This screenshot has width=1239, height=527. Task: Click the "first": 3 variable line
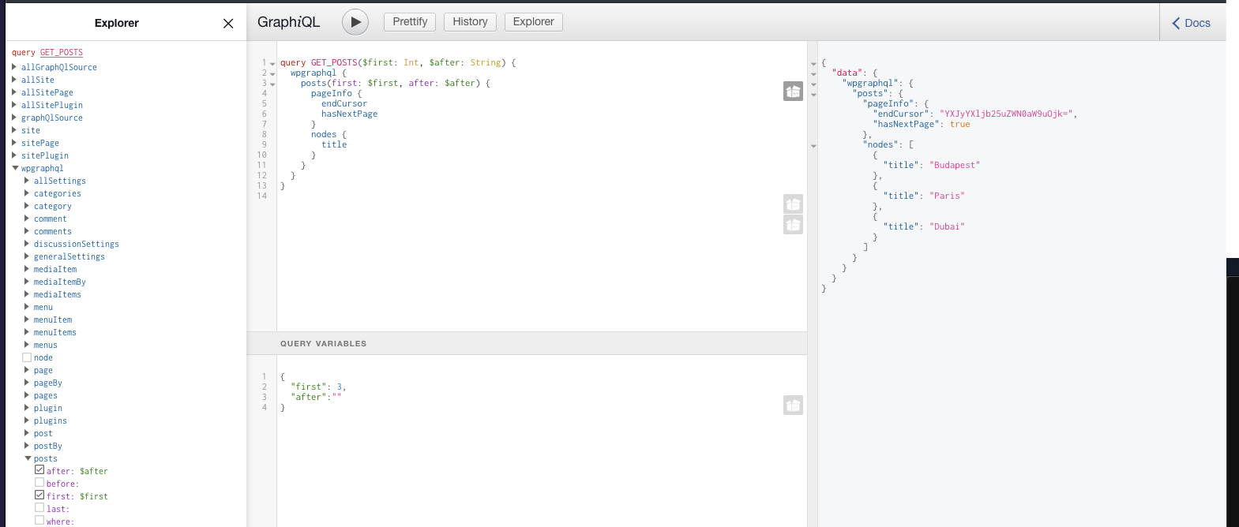(x=318, y=387)
